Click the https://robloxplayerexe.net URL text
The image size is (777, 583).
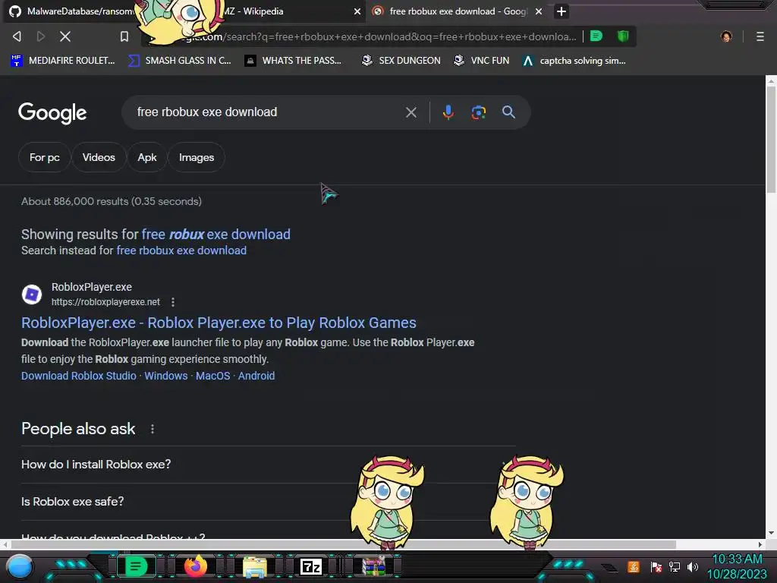105,302
